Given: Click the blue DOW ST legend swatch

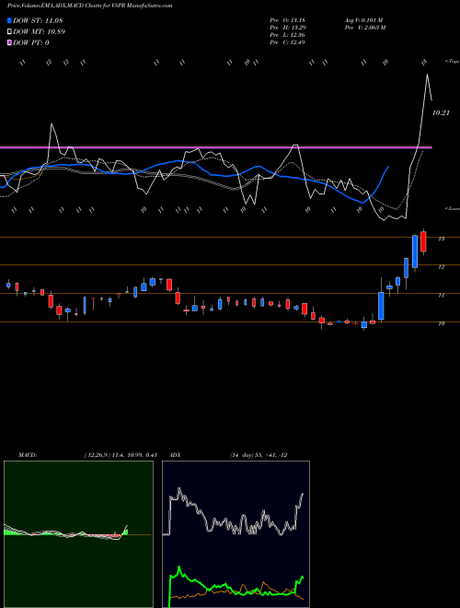Looking at the screenshot, I should pos(9,20).
